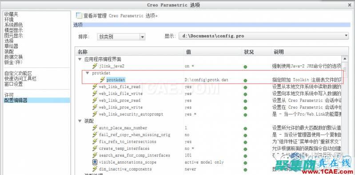This screenshot has height=175, width=355.
Task: Click the green status dot for jlink_java2
Action: (245, 67)
